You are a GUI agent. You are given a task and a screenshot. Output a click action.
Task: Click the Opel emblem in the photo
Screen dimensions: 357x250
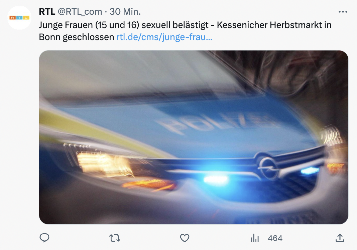(x=268, y=167)
